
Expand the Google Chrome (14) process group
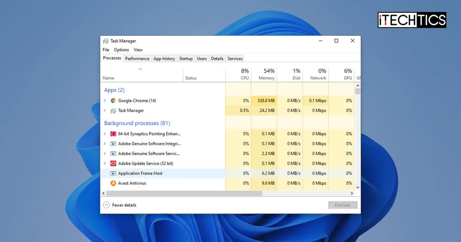[x=104, y=101]
